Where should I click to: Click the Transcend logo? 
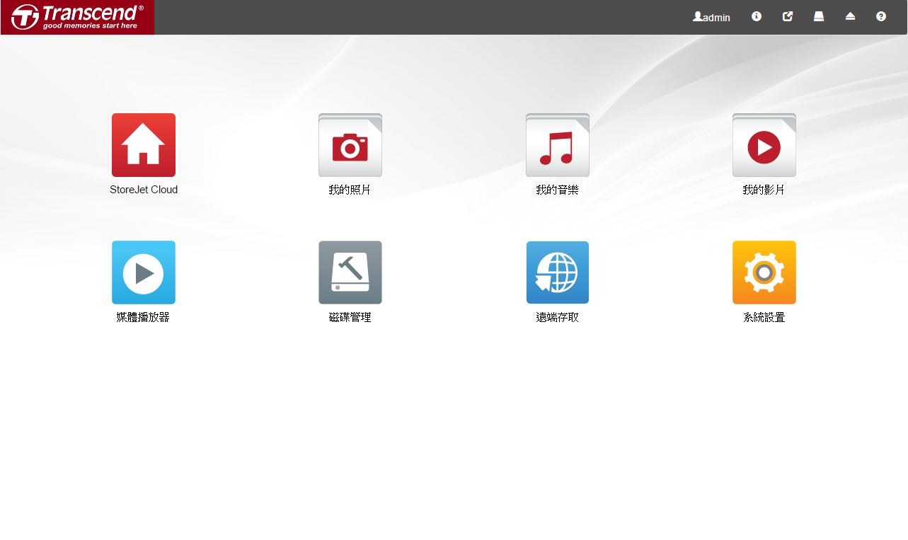coord(78,17)
